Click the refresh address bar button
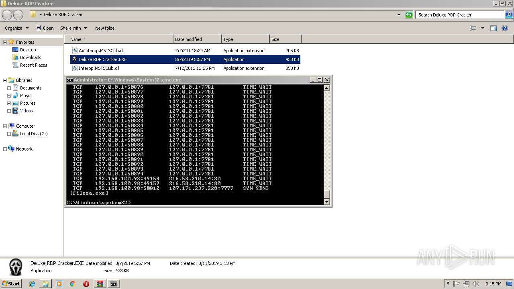 [409, 15]
